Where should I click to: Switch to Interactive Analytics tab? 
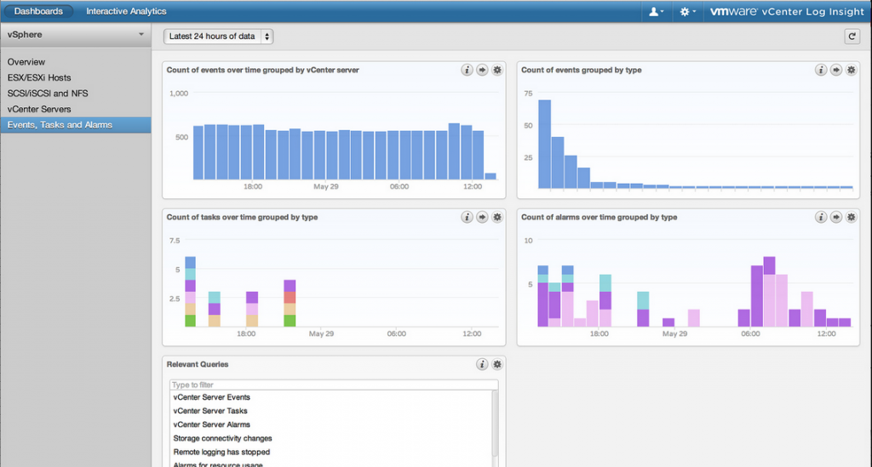(x=126, y=11)
